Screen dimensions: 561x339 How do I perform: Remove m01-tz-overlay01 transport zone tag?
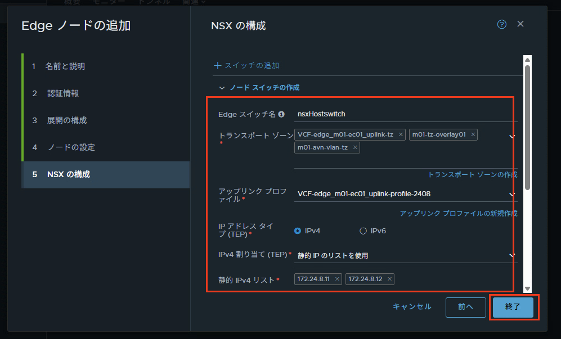[473, 134]
